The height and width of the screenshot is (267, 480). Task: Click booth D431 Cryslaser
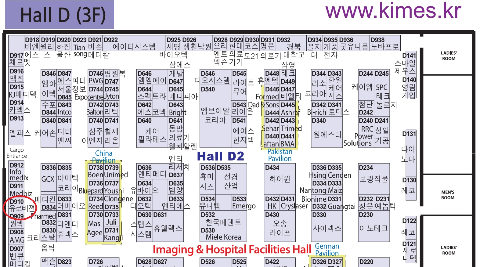(x=288, y=203)
